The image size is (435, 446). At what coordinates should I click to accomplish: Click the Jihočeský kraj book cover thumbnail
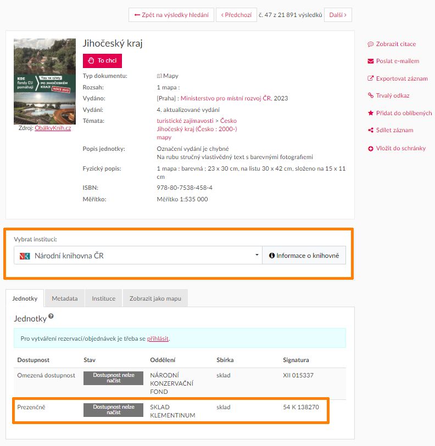point(44,81)
